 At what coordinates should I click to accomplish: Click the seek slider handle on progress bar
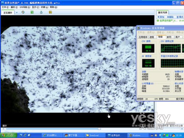(99, 129)
